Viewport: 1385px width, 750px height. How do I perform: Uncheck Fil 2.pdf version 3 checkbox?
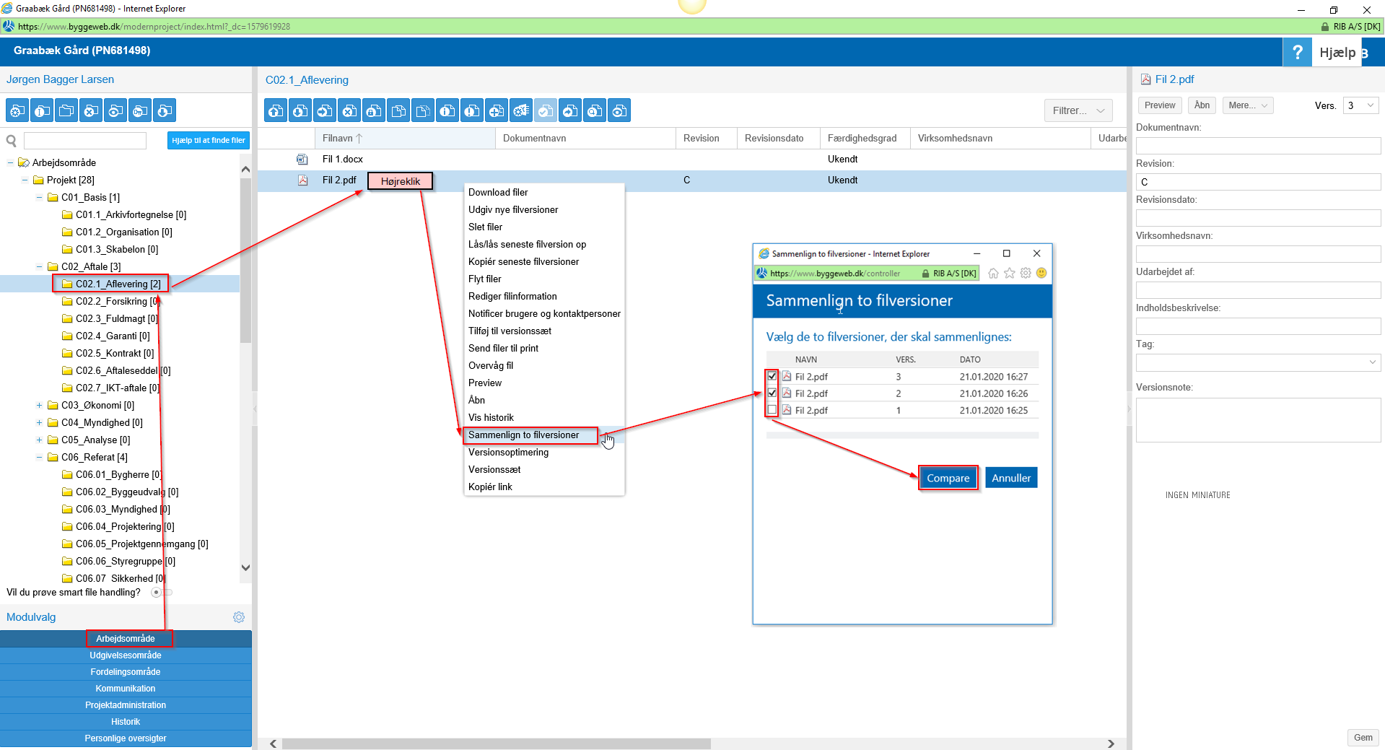772,376
